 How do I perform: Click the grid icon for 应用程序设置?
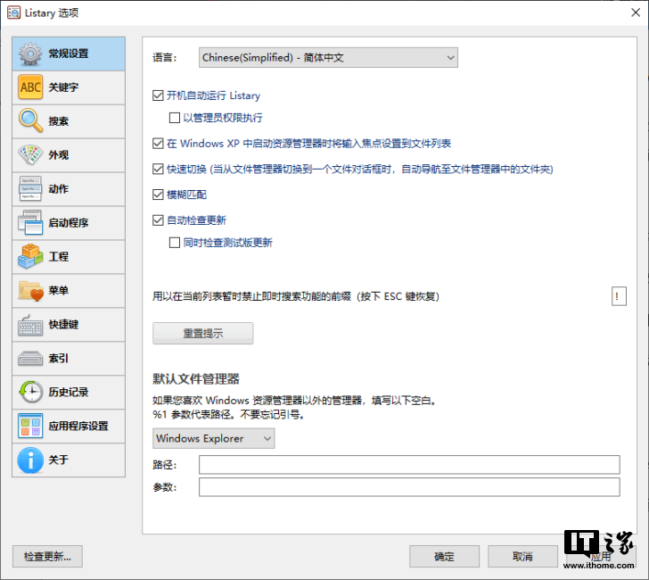[30, 426]
